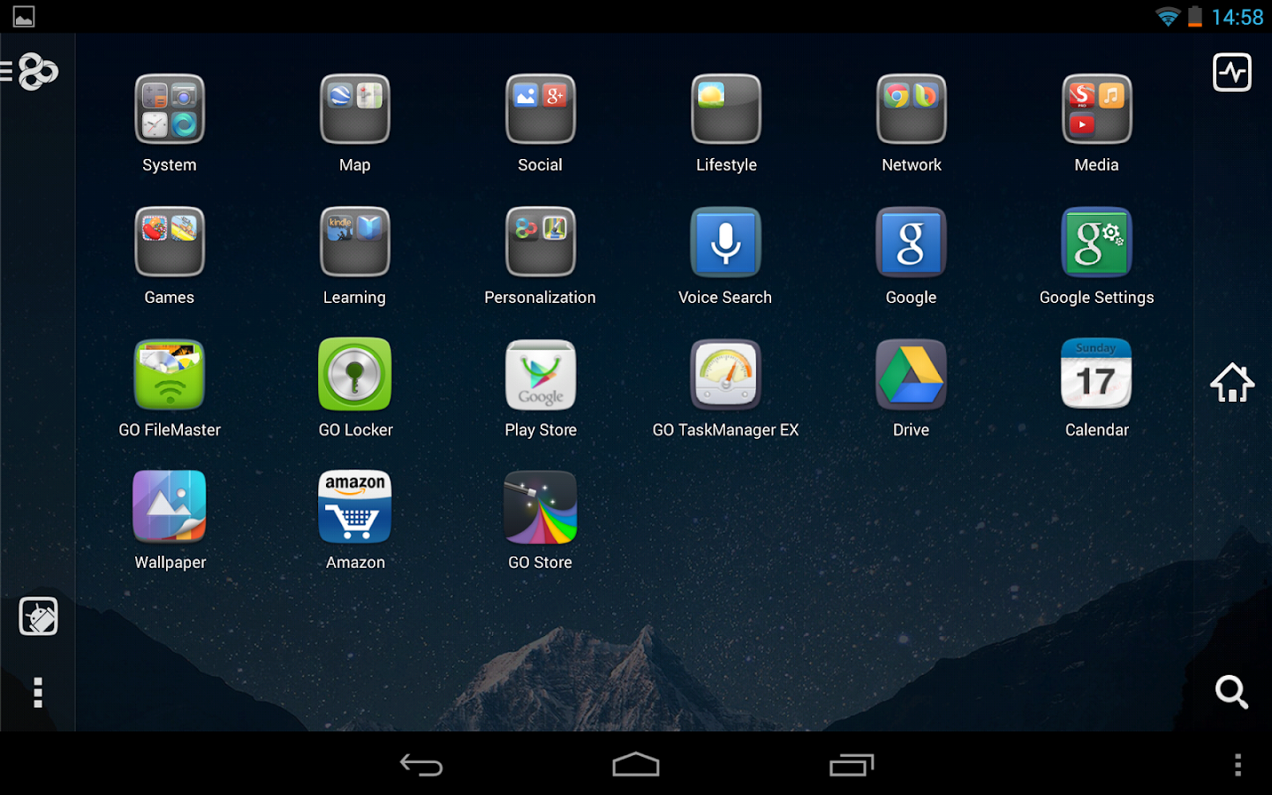Open the Map folder
The height and width of the screenshot is (795, 1272).
(355, 110)
